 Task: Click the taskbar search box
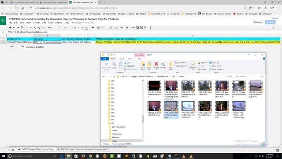click(x=32, y=156)
